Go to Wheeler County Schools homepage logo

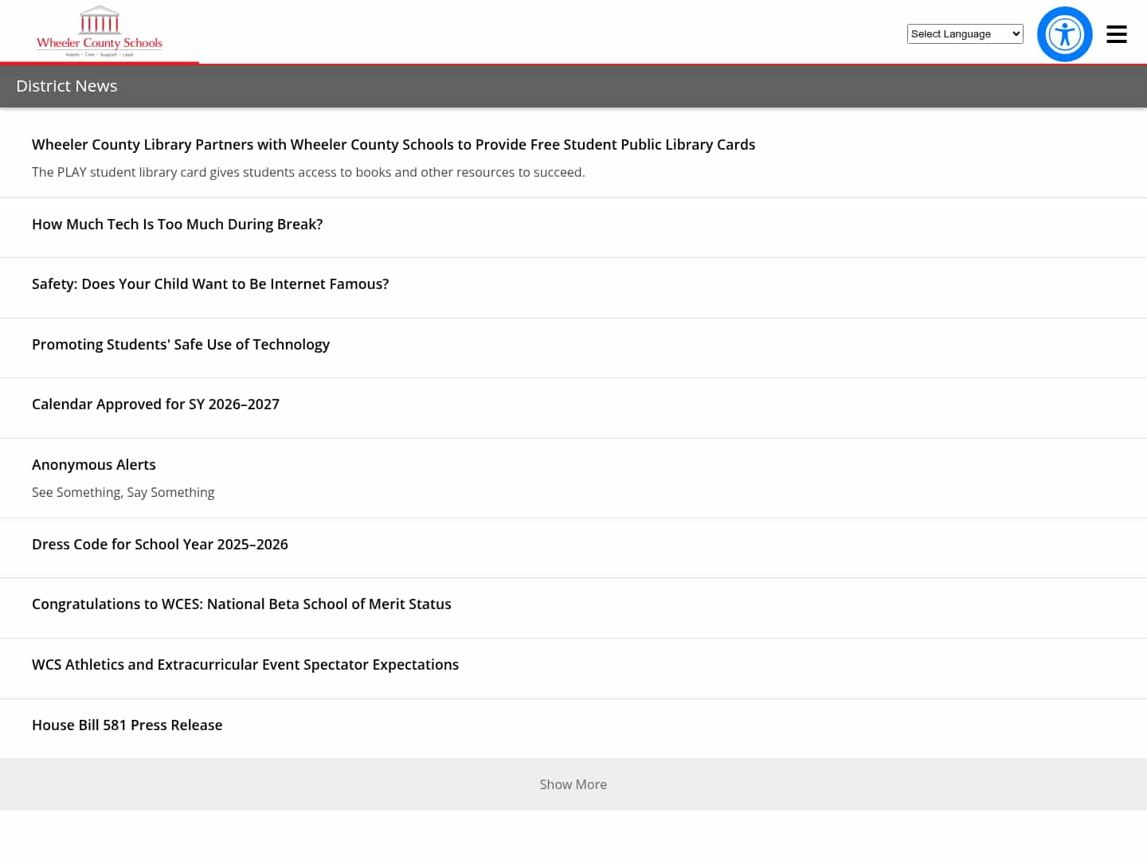[100, 32]
